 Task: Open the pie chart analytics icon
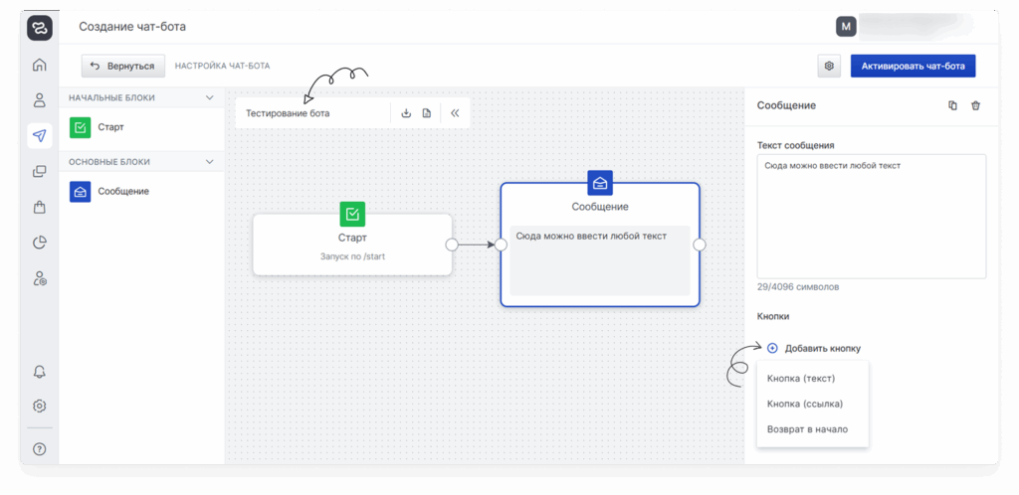point(39,242)
